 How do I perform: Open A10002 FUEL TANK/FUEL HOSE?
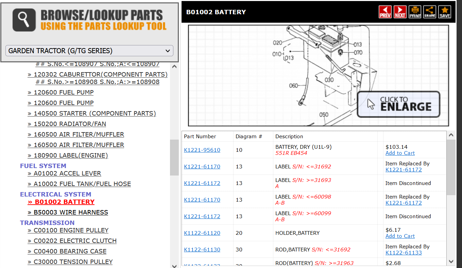pyautogui.click(x=79, y=184)
